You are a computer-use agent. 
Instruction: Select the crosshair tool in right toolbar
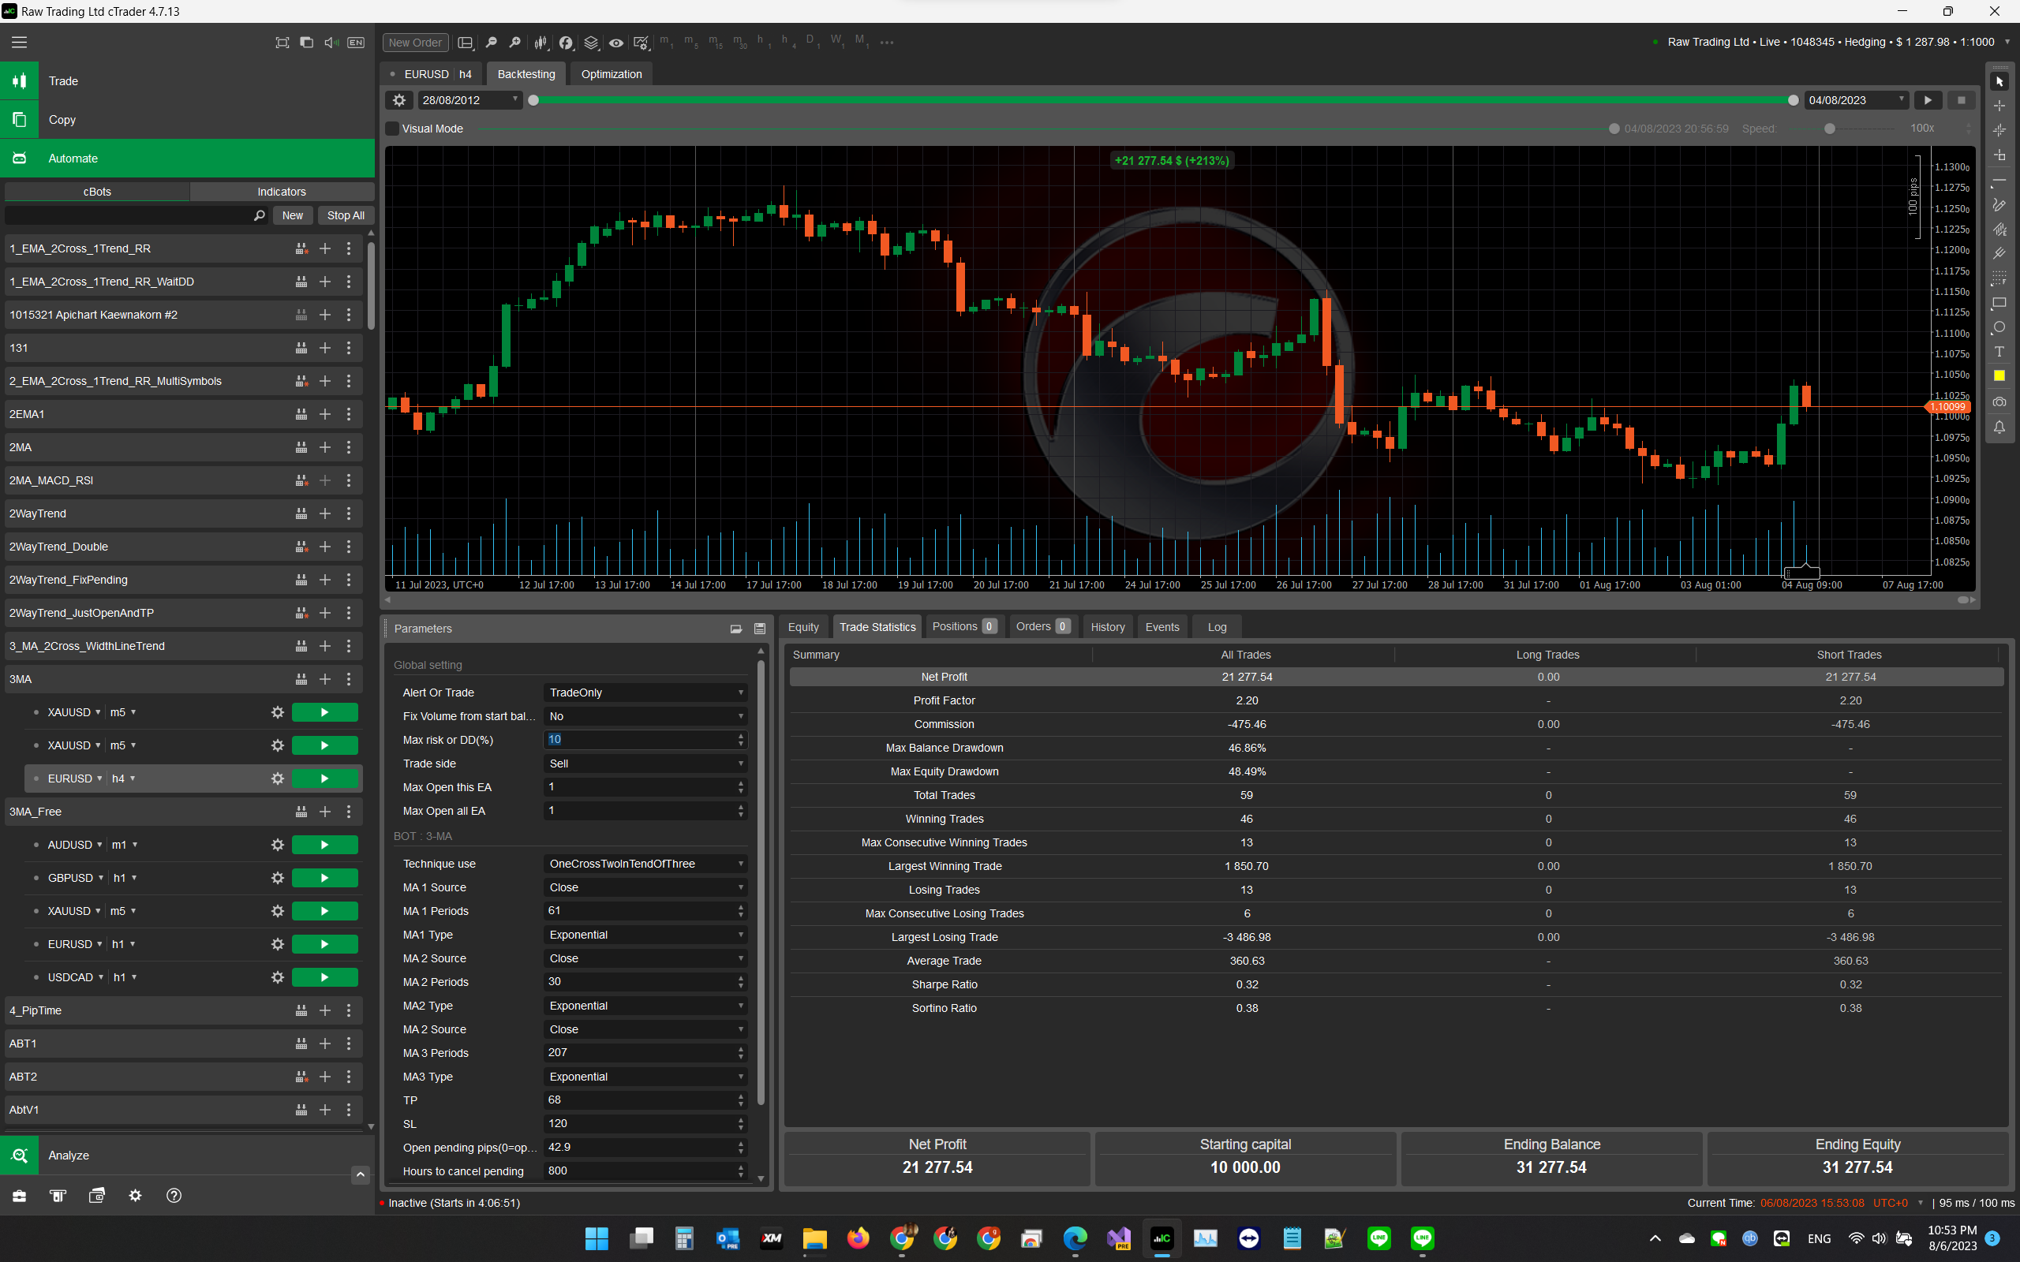coord(1999,106)
